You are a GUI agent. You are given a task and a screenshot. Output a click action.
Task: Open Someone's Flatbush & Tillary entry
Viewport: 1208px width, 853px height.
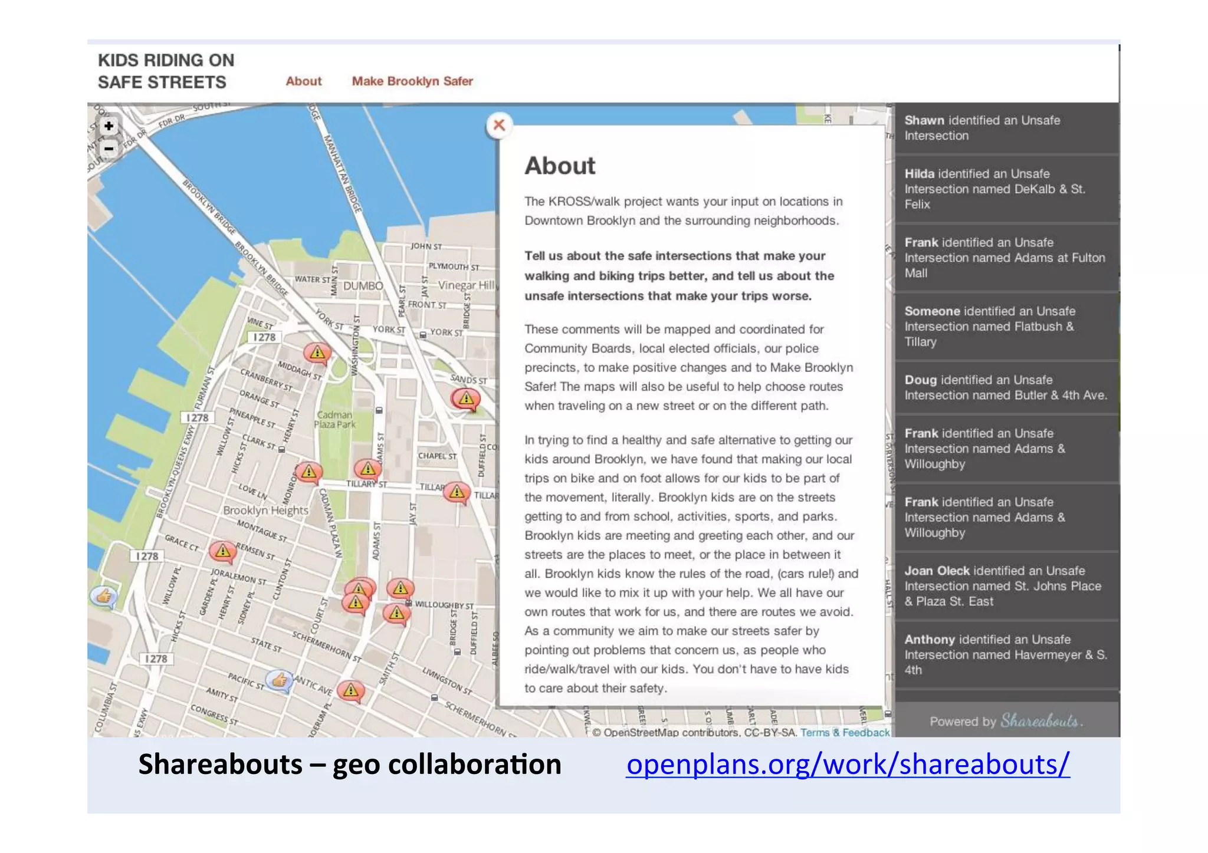[x=1007, y=327]
